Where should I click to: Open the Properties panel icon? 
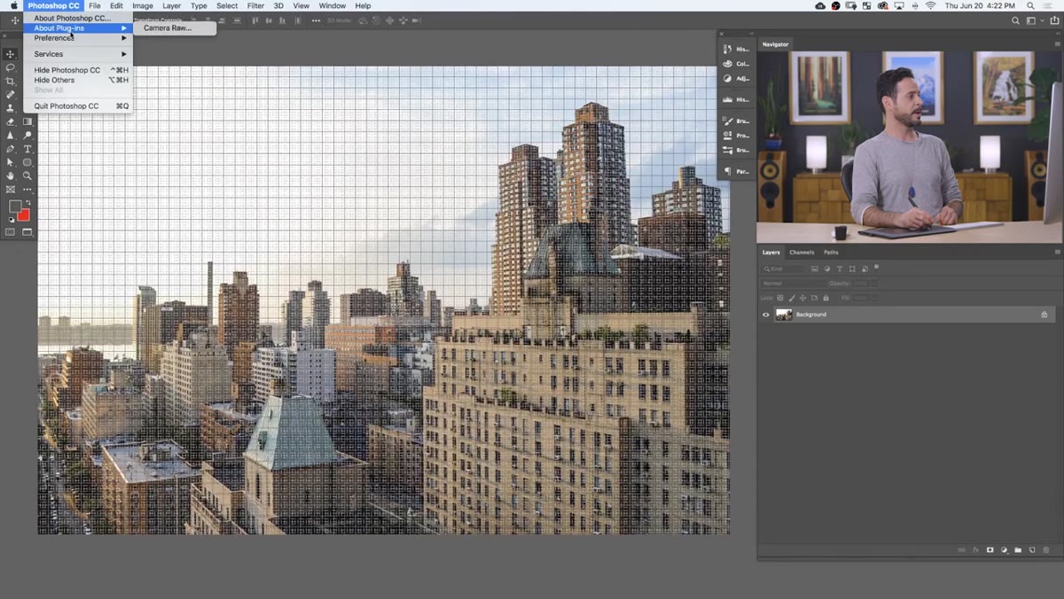[x=728, y=136]
